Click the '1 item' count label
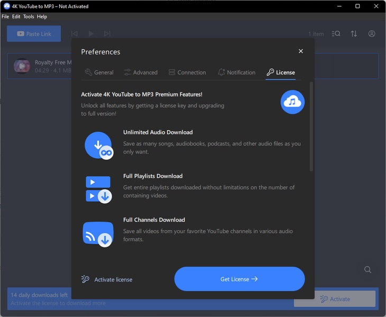386x317 pixels. click(x=316, y=34)
